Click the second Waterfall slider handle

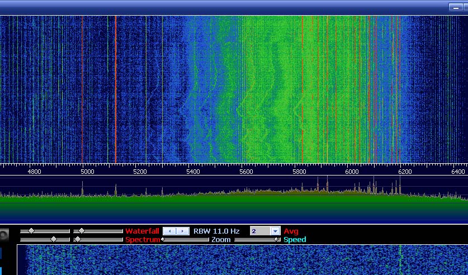pos(82,231)
